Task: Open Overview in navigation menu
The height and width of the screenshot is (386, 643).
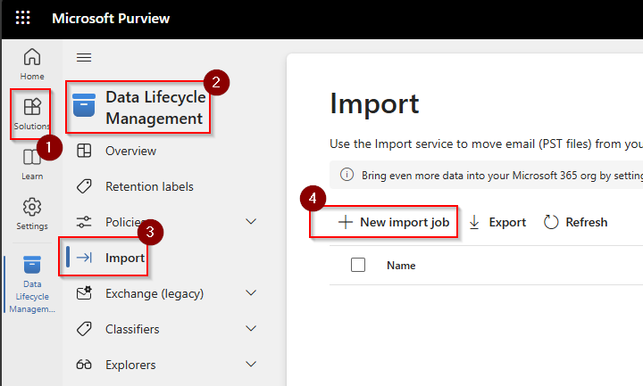Action: tap(130, 151)
